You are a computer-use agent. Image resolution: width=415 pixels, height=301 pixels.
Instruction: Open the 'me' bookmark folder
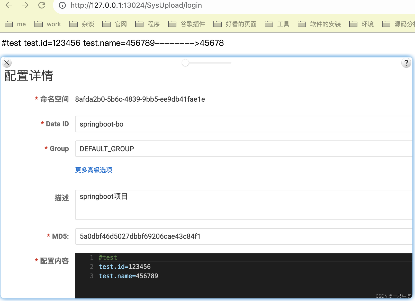point(15,24)
